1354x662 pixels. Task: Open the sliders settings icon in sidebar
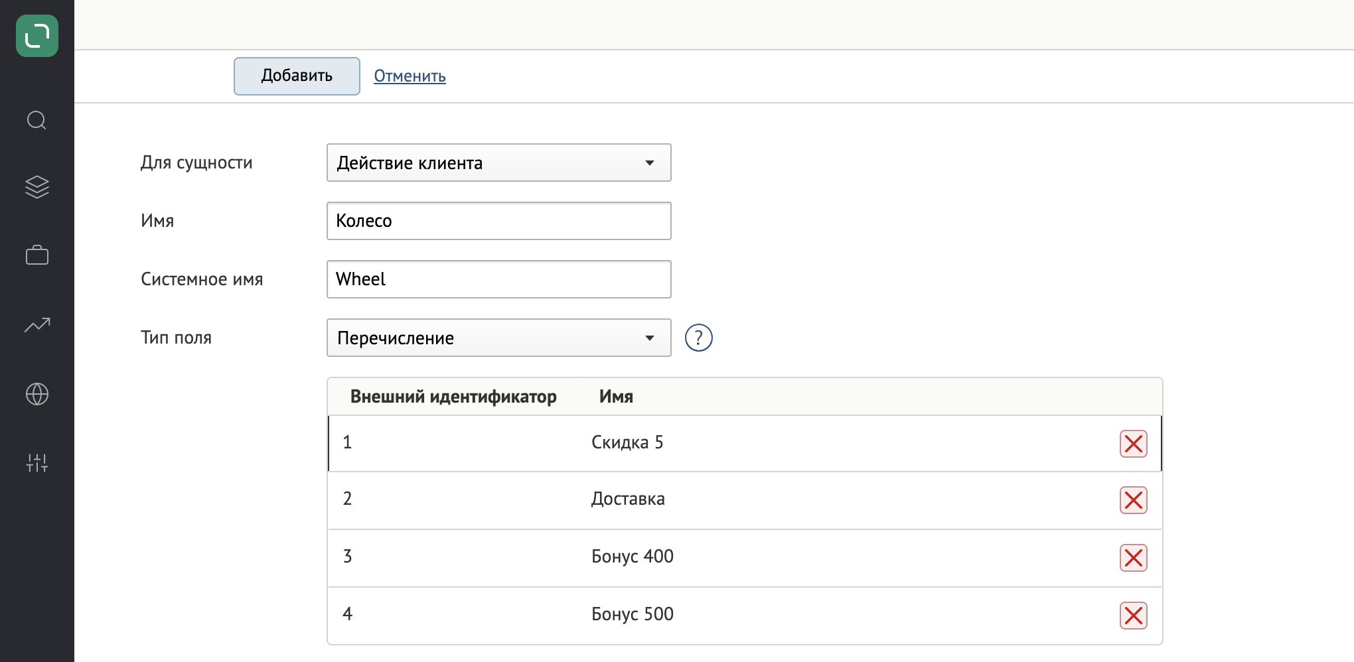pyautogui.click(x=37, y=463)
